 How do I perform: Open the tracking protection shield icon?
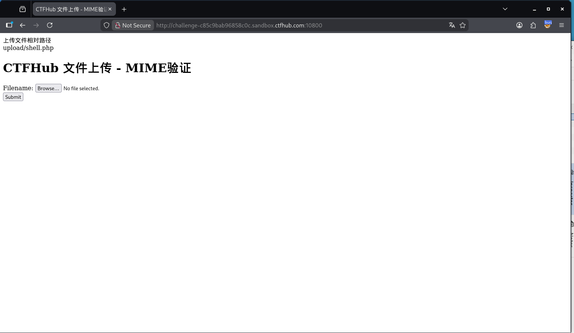click(107, 25)
